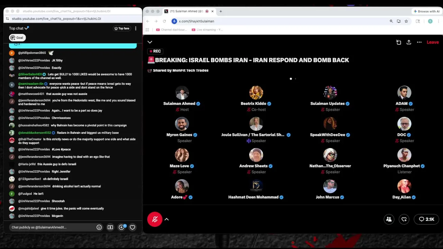Screen dimensions: 443x249
Task: Open Top chat dropdown selector
Action: [19, 28]
